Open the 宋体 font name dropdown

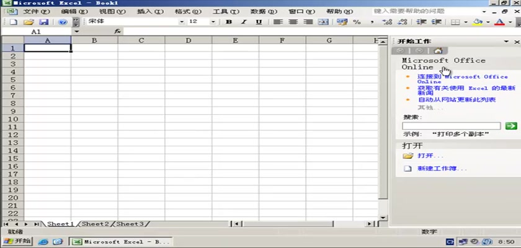coord(181,22)
